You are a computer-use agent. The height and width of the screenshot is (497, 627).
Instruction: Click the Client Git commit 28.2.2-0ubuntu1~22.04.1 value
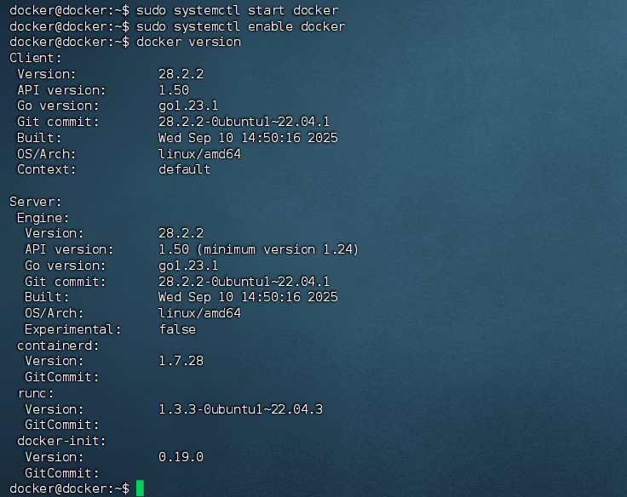(x=244, y=122)
